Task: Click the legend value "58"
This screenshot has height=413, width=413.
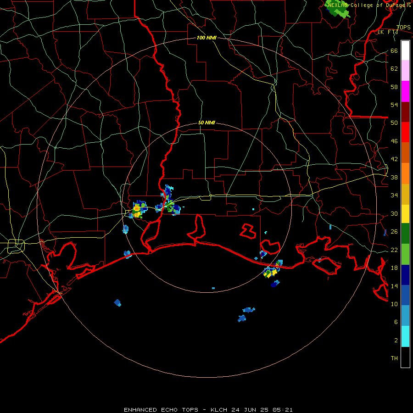Action: point(394,87)
